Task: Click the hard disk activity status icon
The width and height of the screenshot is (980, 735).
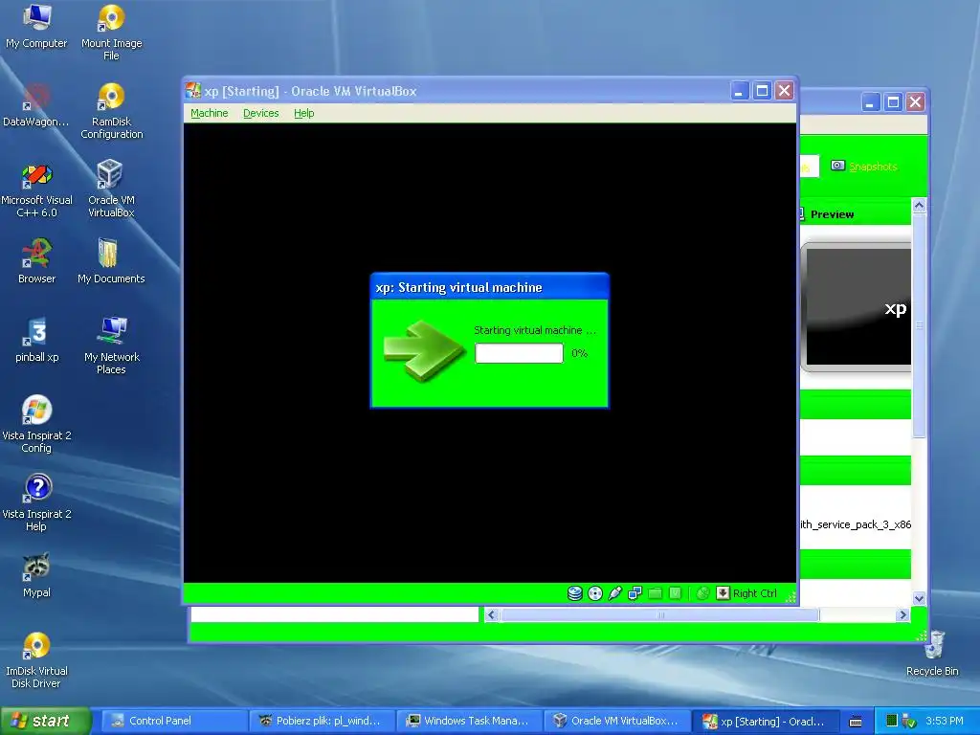Action: 574,593
